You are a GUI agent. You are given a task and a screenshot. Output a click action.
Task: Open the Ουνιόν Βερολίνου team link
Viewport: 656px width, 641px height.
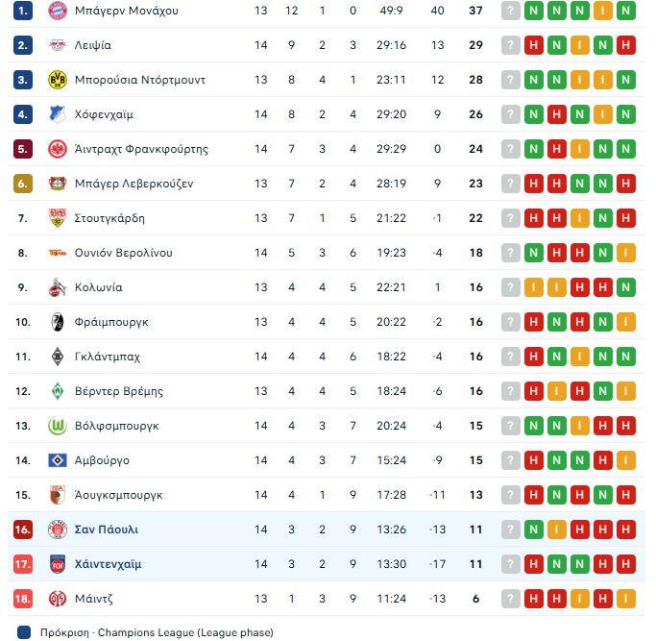tap(123, 253)
